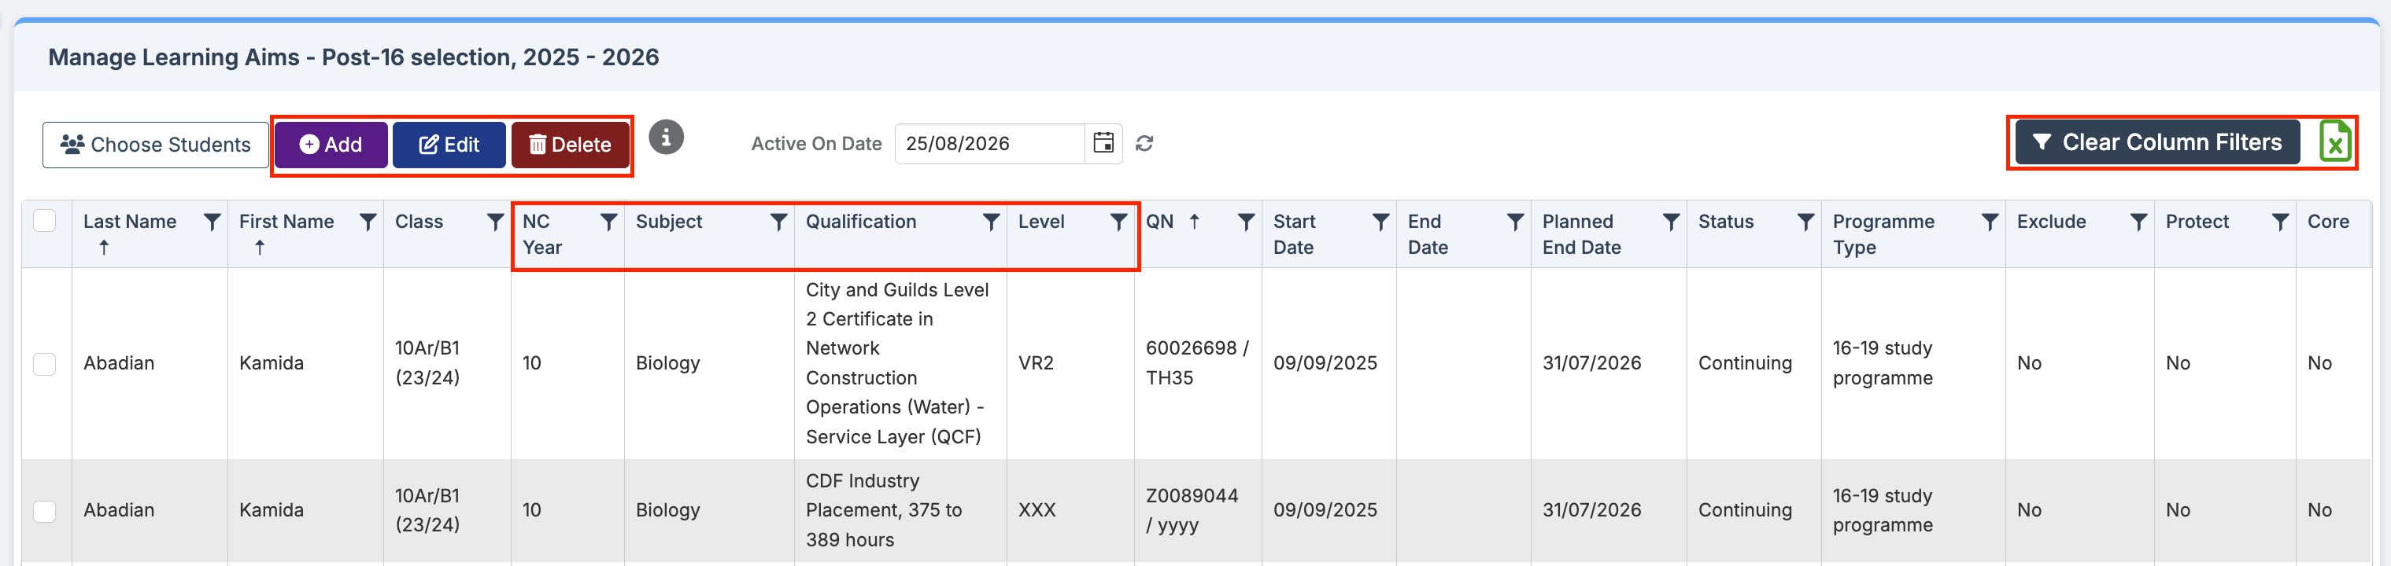The height and width of the screenshot is (566, 2391).
Task: Open filter for Class column
Action: coord(496,222)
